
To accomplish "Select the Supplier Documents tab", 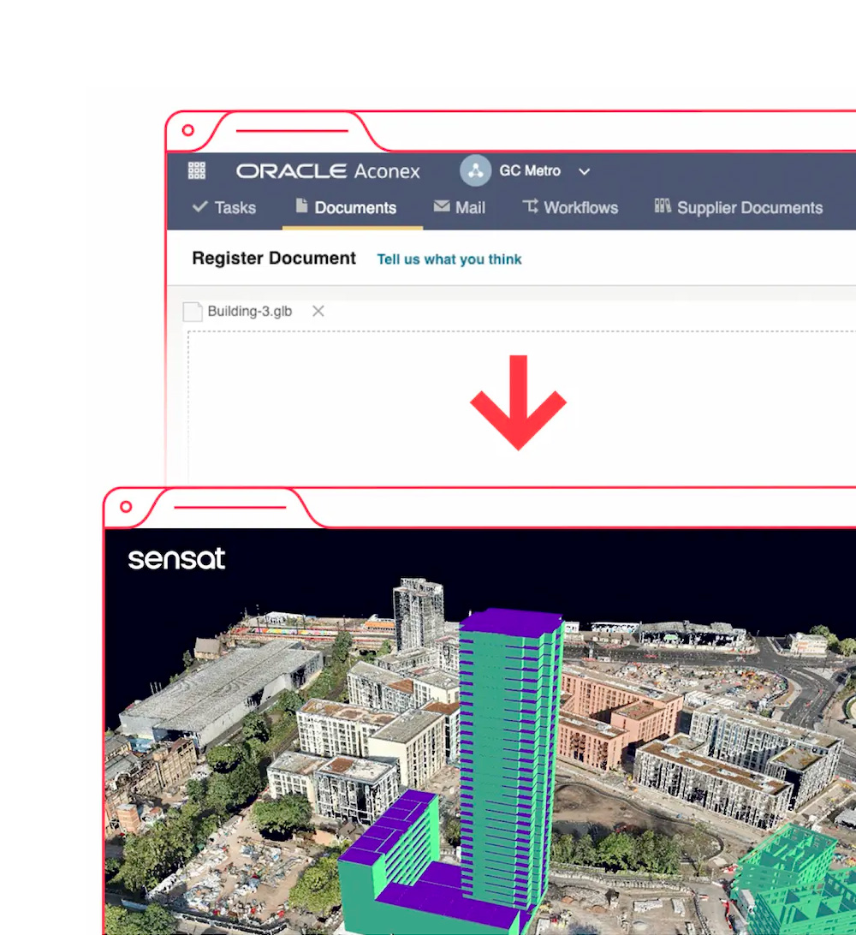I will pos(749,207).
